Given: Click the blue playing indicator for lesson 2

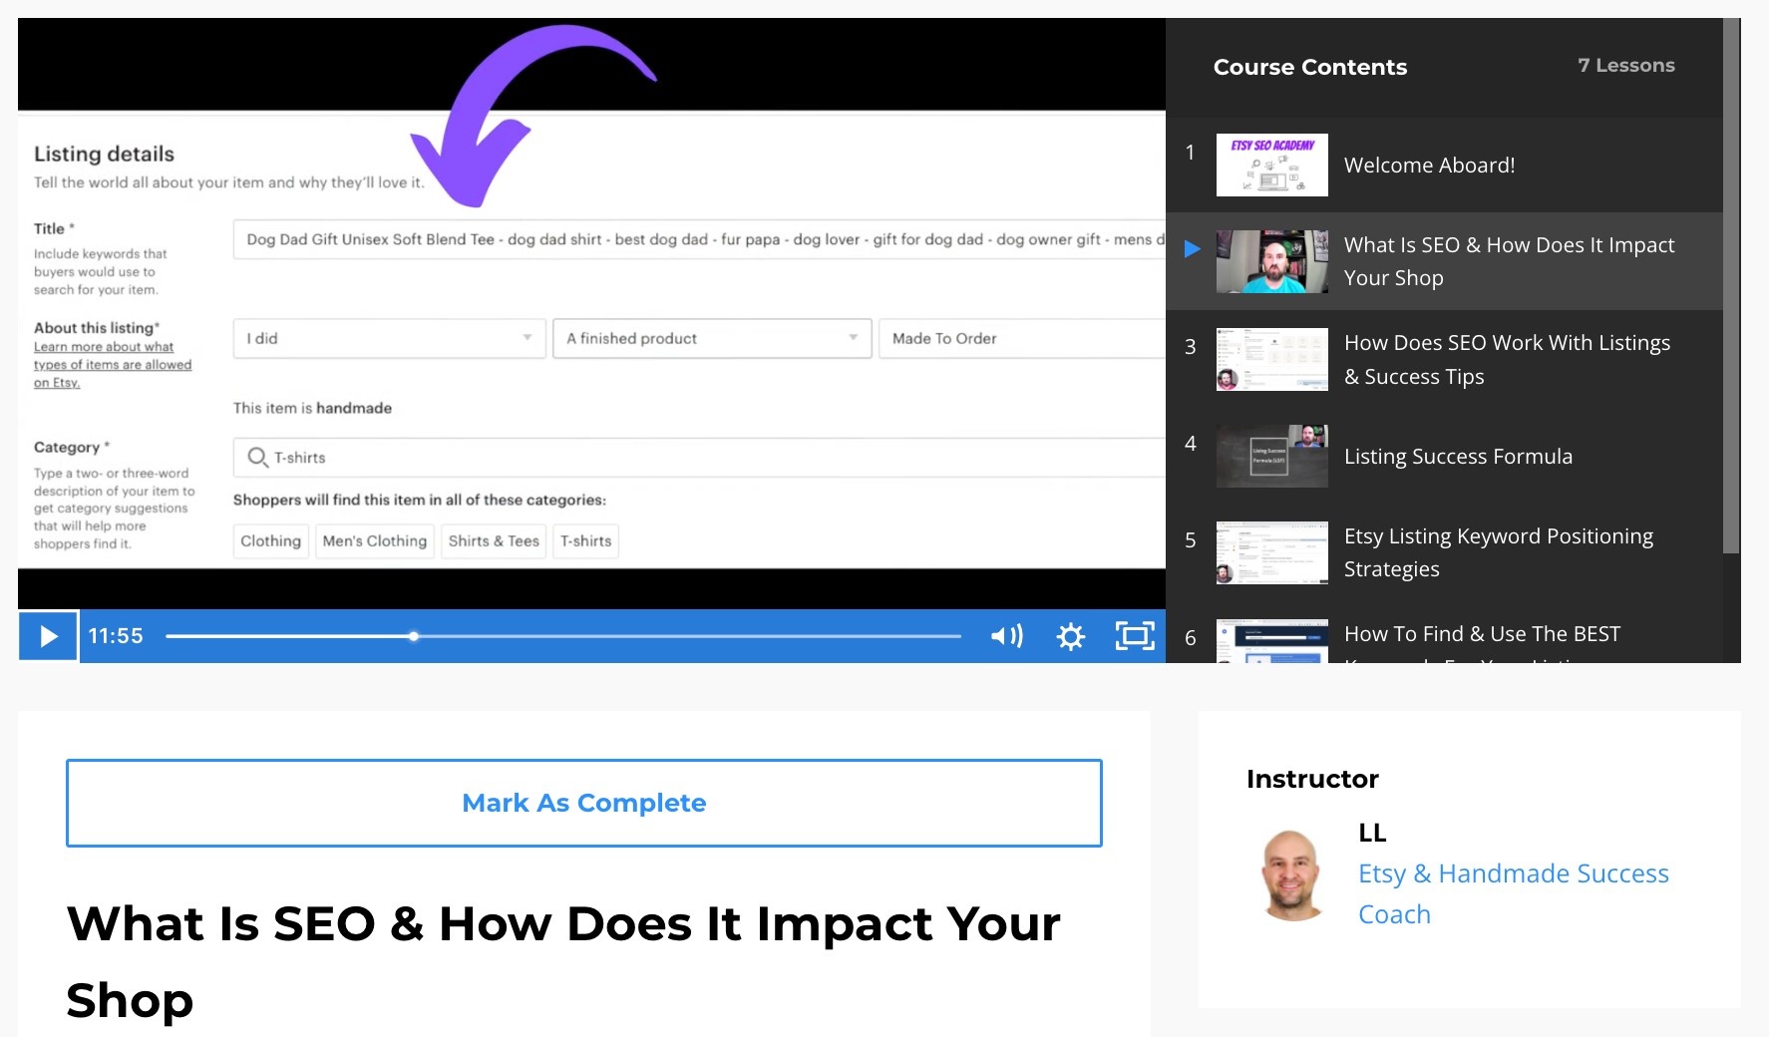Looking at the screenshot, I should tap(1192, 248).
